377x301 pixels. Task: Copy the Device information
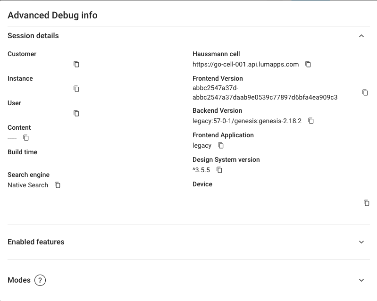coord(366,203)
